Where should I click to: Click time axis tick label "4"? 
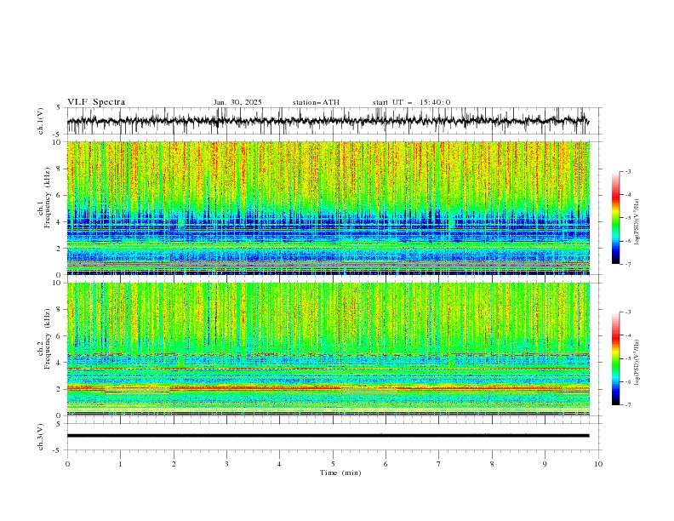tap(279, 464)
